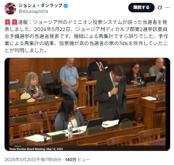This screenshot has width=174, height=165.
Task: Click the State Election Board Meeting caption
Action: coord(36,149)
